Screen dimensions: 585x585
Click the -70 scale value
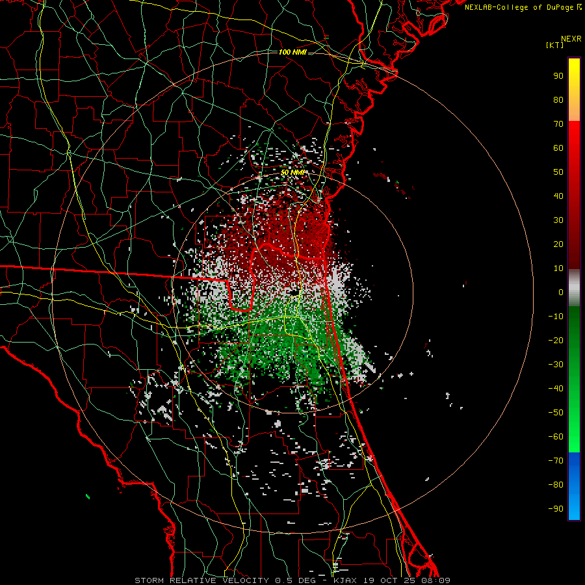[556, 461]
